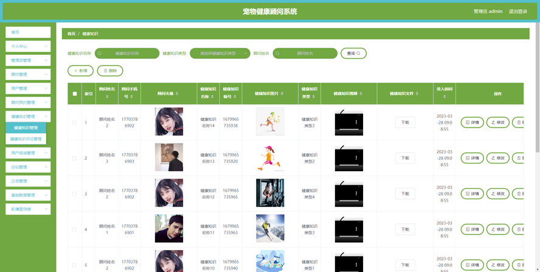Expand the 顾问预约管理 sidebar menu
This screenshot has height=272, width=540.
point(28,103)
